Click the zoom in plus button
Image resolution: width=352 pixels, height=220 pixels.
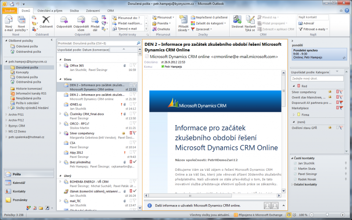[342, 215]
